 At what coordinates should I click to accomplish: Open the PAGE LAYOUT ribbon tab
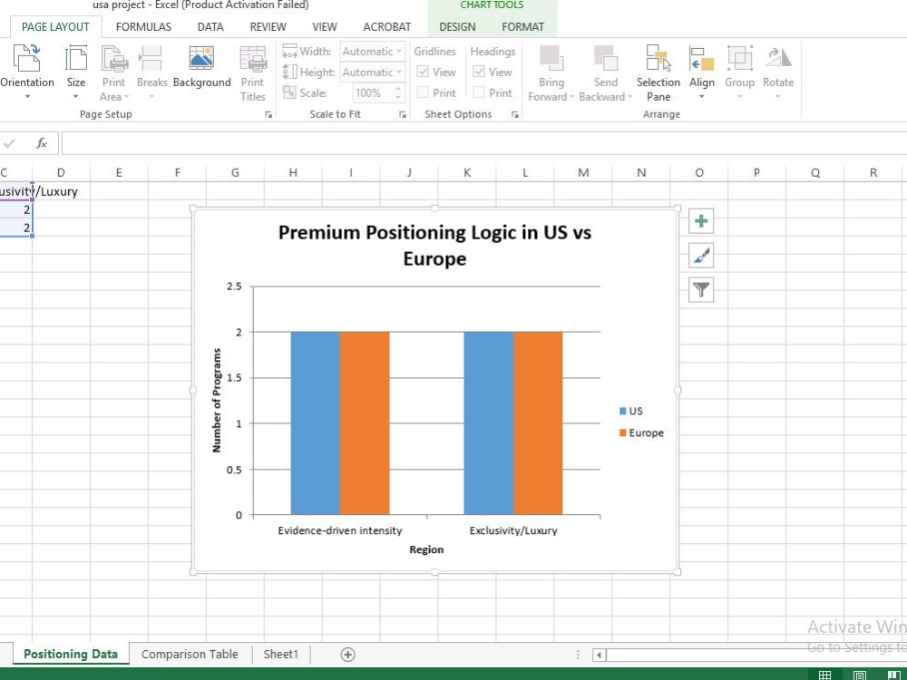(x=55, y=27)
